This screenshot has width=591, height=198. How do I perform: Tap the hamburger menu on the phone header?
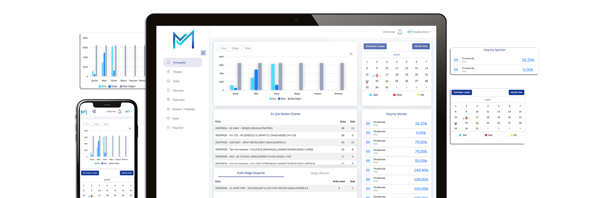pyautogui.click(x=94, y=111)
